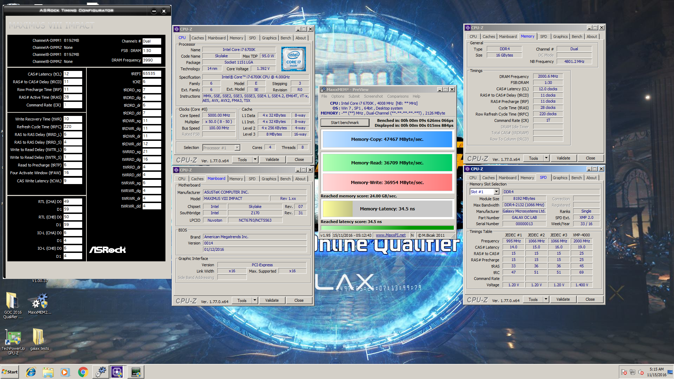Open File menu in MaxxMEM²
Image resolution: width=674 pixels, height=379 pixels.
324,96
